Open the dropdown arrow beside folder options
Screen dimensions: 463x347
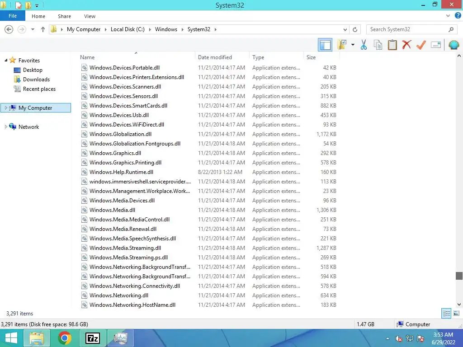tap(353, 45)
